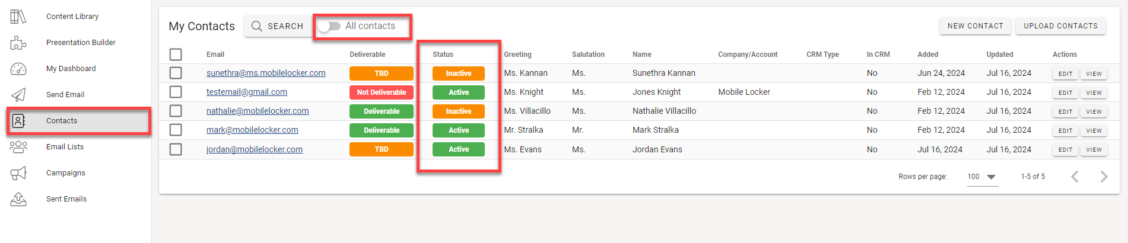
Task: Select the Contacts address book icon
Action: (x=18, y=121)
